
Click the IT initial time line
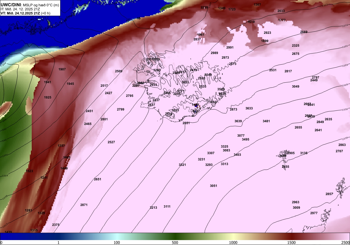[x=21, y=9]
